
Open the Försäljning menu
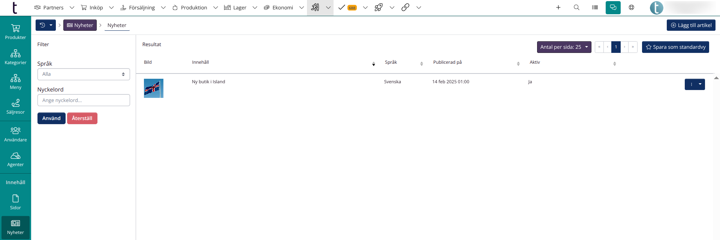point(142,7)
